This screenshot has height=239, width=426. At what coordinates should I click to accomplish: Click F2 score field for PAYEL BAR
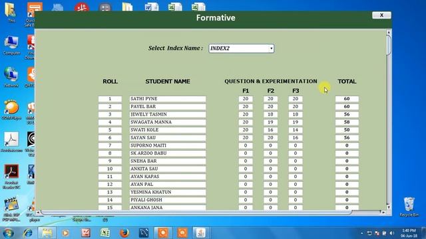(x=270, y=106)
